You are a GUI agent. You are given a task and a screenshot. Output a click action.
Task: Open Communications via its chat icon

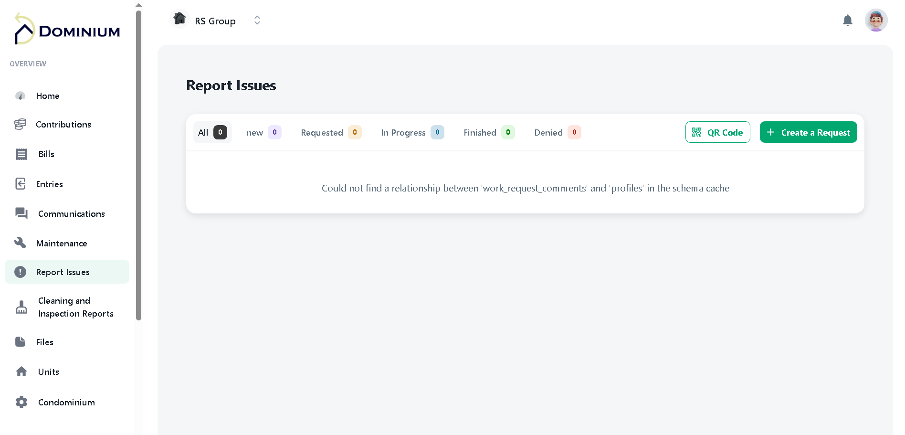21,213
